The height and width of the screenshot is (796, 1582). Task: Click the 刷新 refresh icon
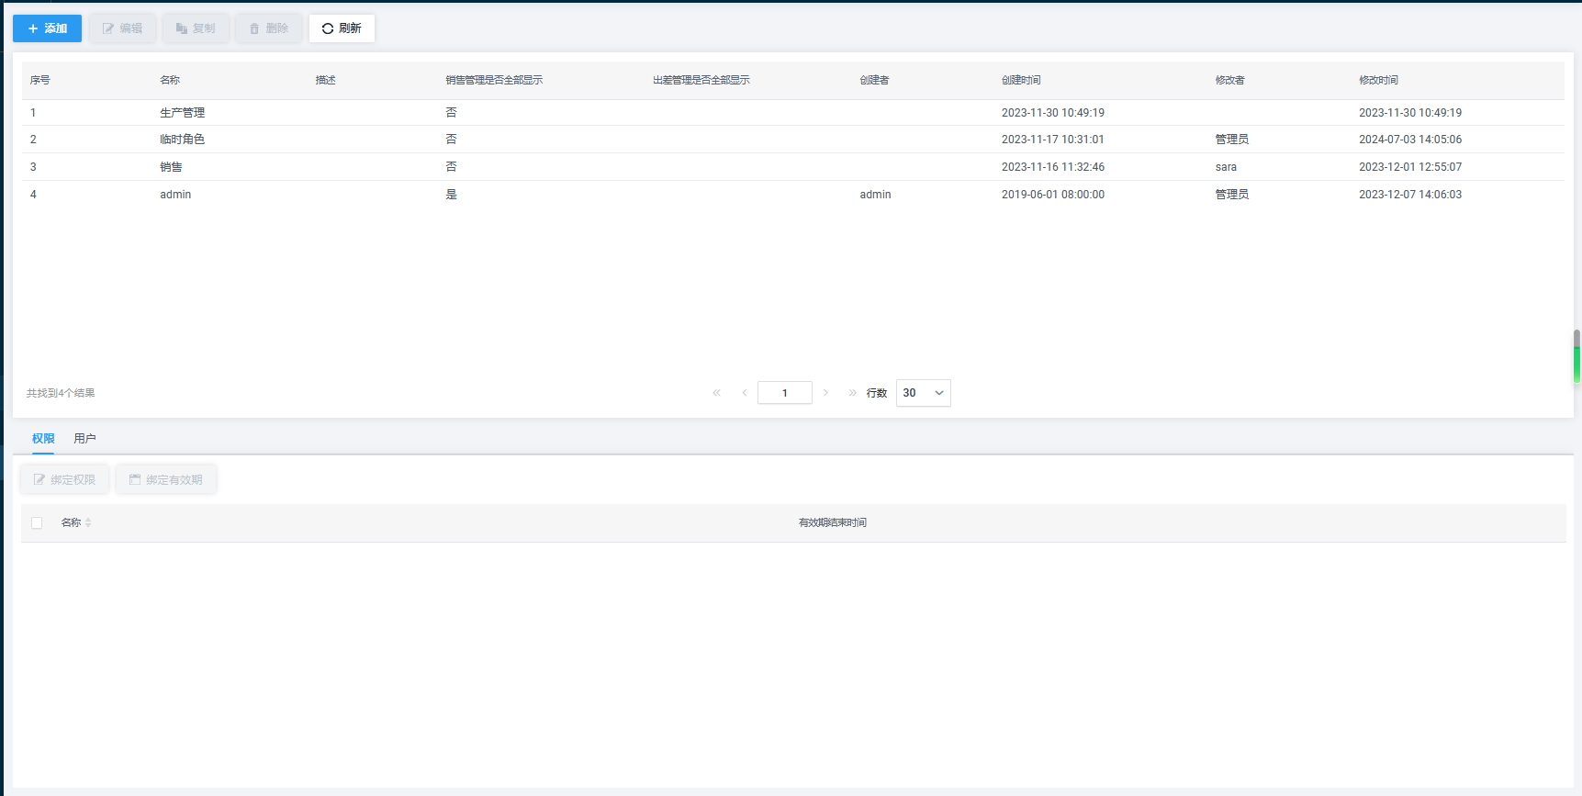pyautogui.click(x=328, y=28)
